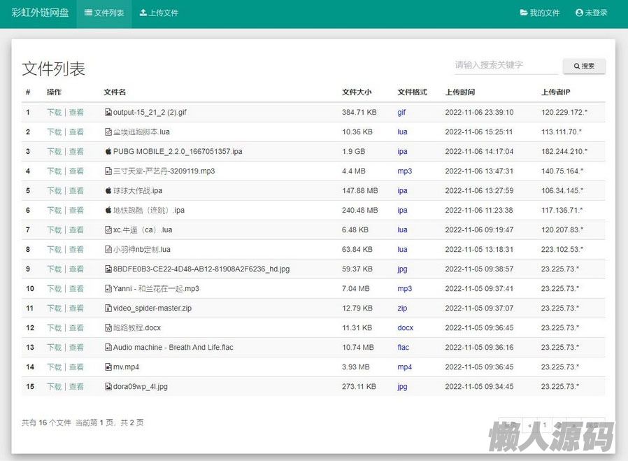Screen dimensions: 628x461
Task: Go to page 2 in pagination
Action: click(559, 425)
